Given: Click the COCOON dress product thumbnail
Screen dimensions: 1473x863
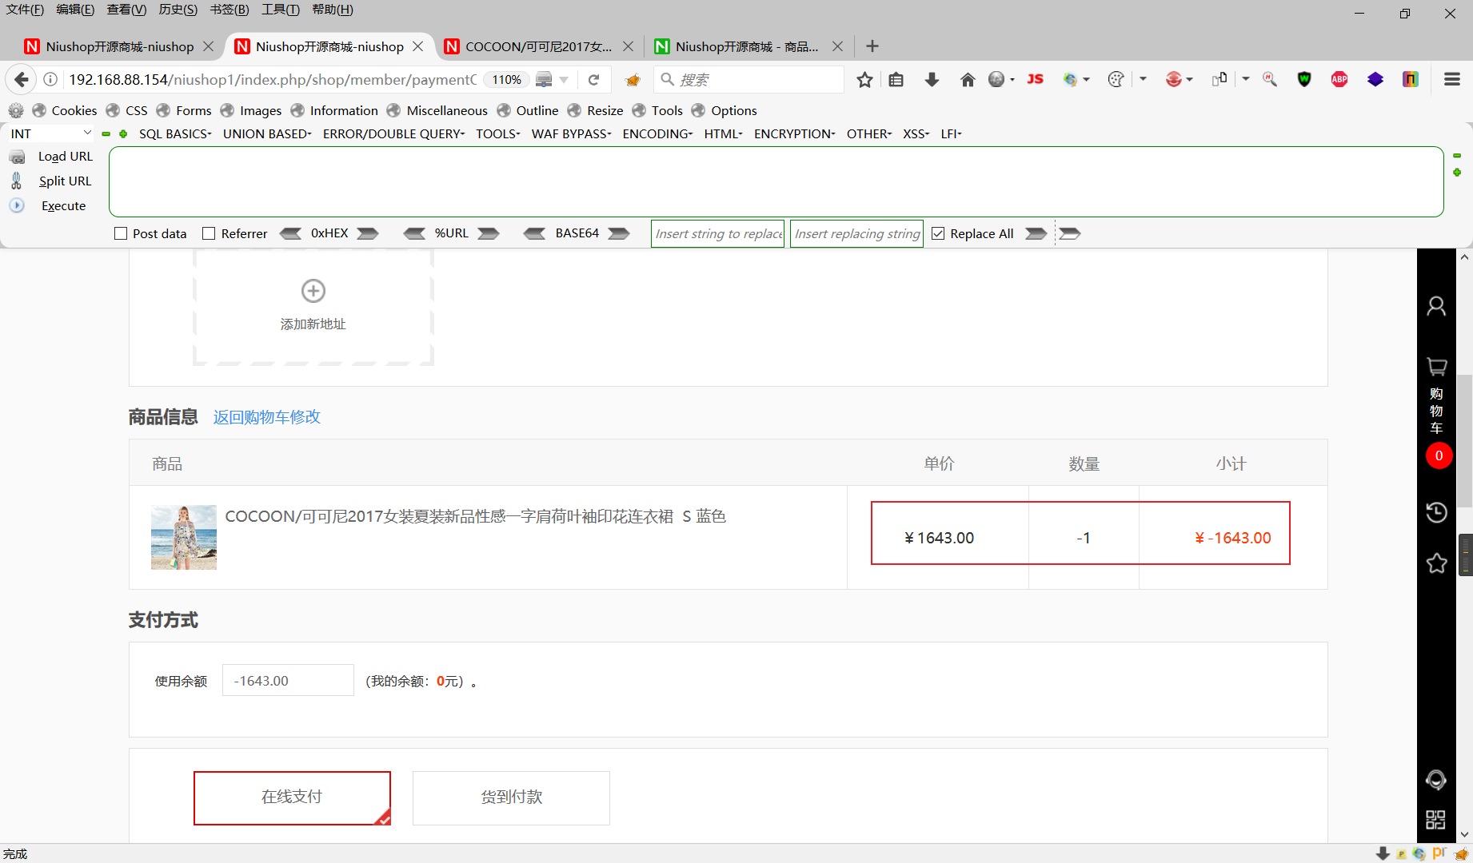Looking at the screenshot, I should [184, 537].
